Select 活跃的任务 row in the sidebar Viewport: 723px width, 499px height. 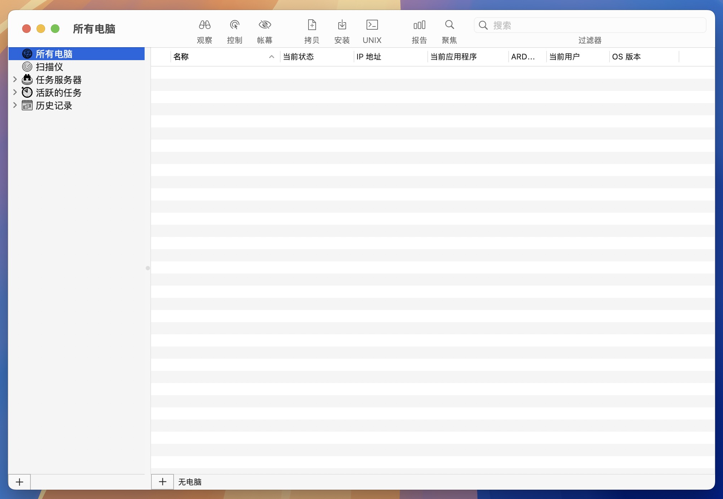(77, 93)
